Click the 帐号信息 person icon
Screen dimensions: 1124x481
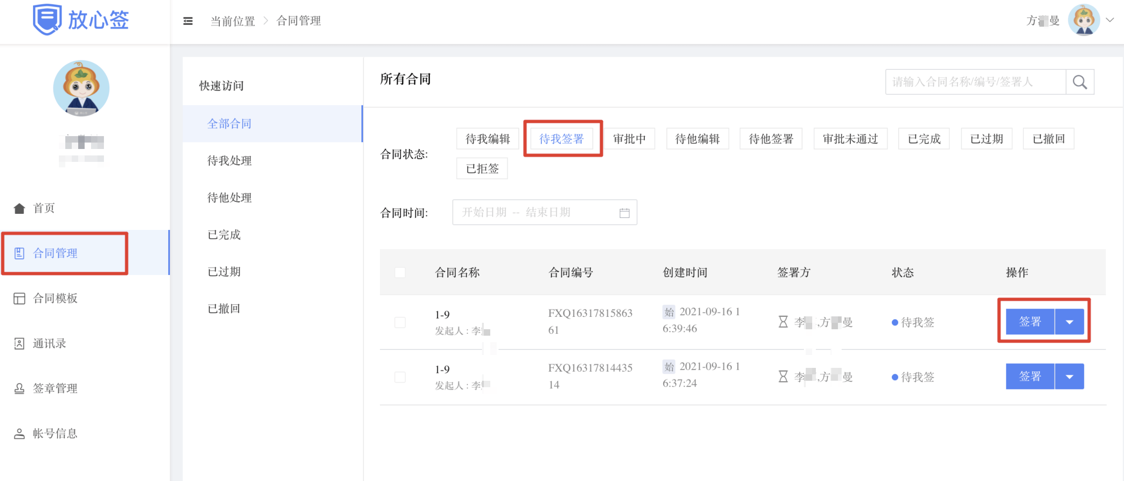(19, 434)
